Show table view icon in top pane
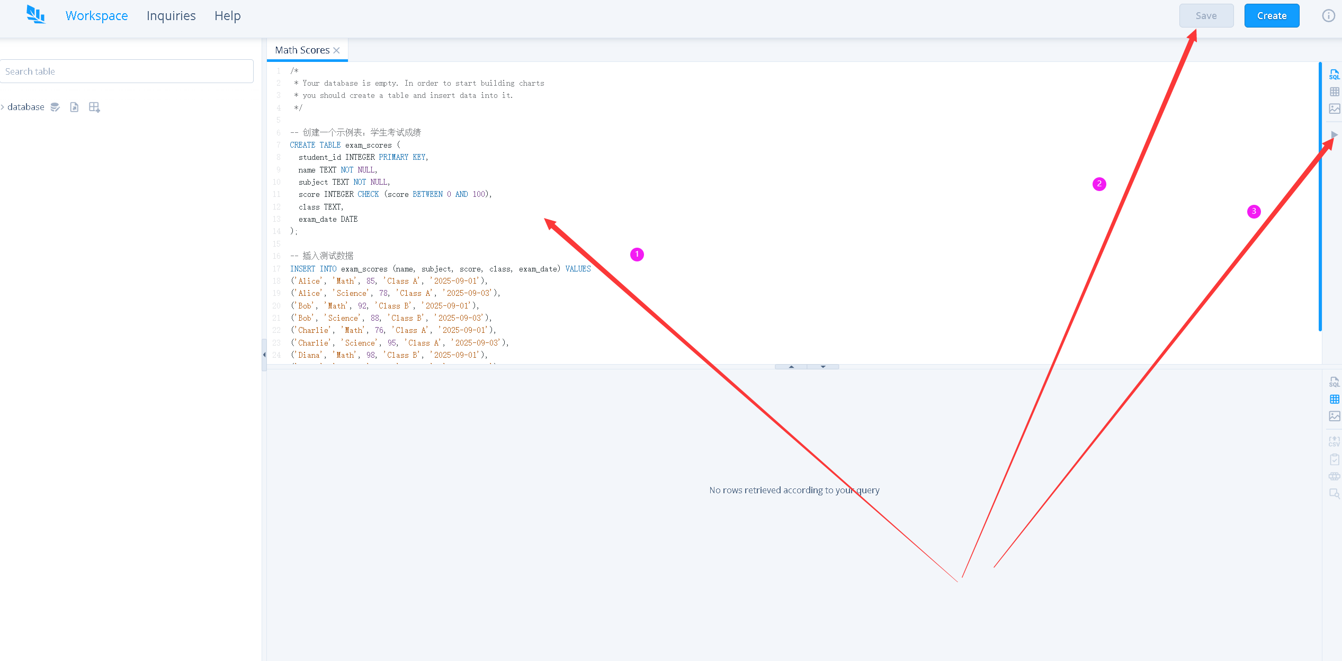 click(1334, 92)
